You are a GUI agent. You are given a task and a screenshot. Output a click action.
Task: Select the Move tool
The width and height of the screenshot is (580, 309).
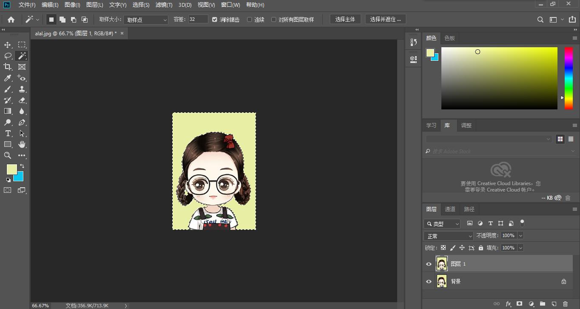pyautogui.click(x=7, y=44)
